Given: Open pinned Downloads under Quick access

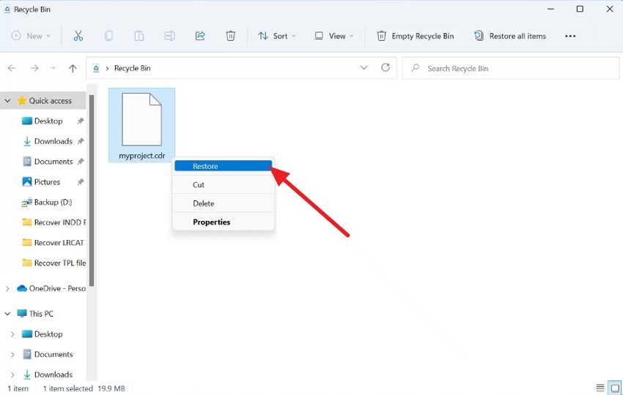Looking at the screenshot, I should tap(54, 141).
